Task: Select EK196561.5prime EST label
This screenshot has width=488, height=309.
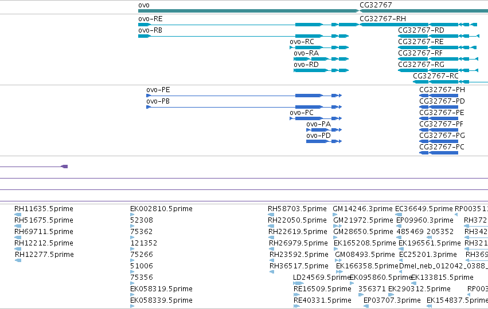Action: [x=430, y=243]
